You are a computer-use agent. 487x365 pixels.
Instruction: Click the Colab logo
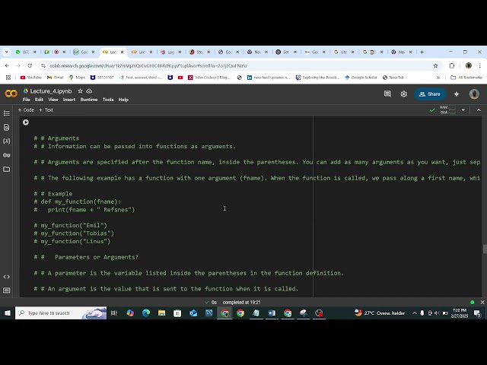11,94
